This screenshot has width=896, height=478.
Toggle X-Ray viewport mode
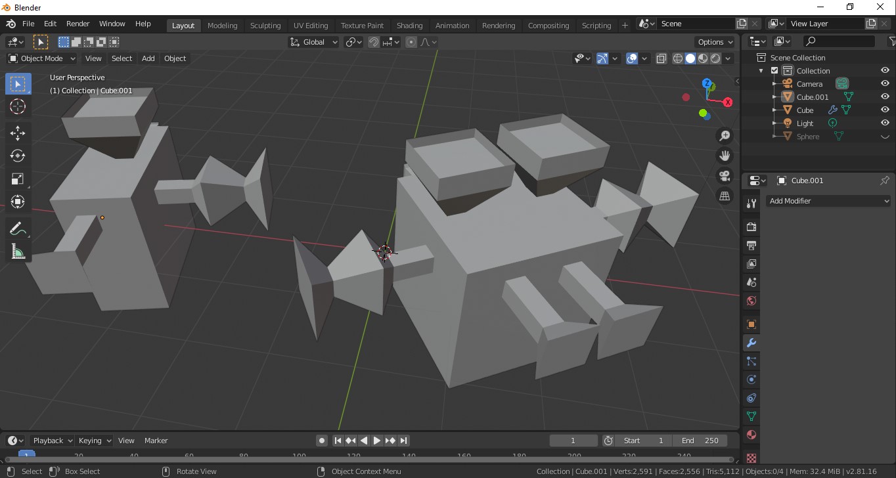point(661,58)
